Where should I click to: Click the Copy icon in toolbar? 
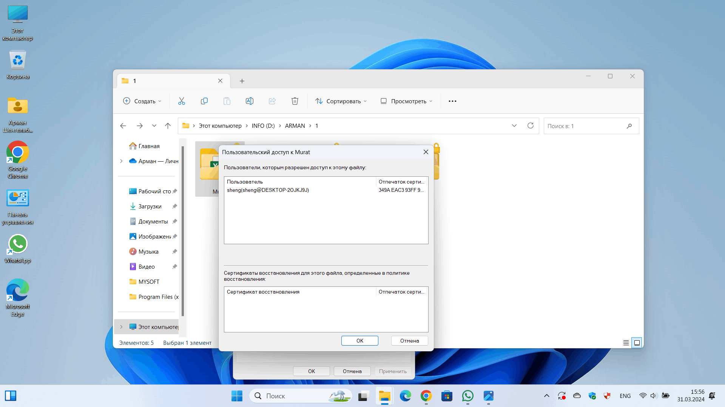click(x=204, y=101)
